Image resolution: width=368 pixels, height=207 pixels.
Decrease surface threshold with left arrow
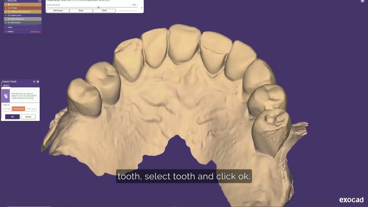pos(130,5)
